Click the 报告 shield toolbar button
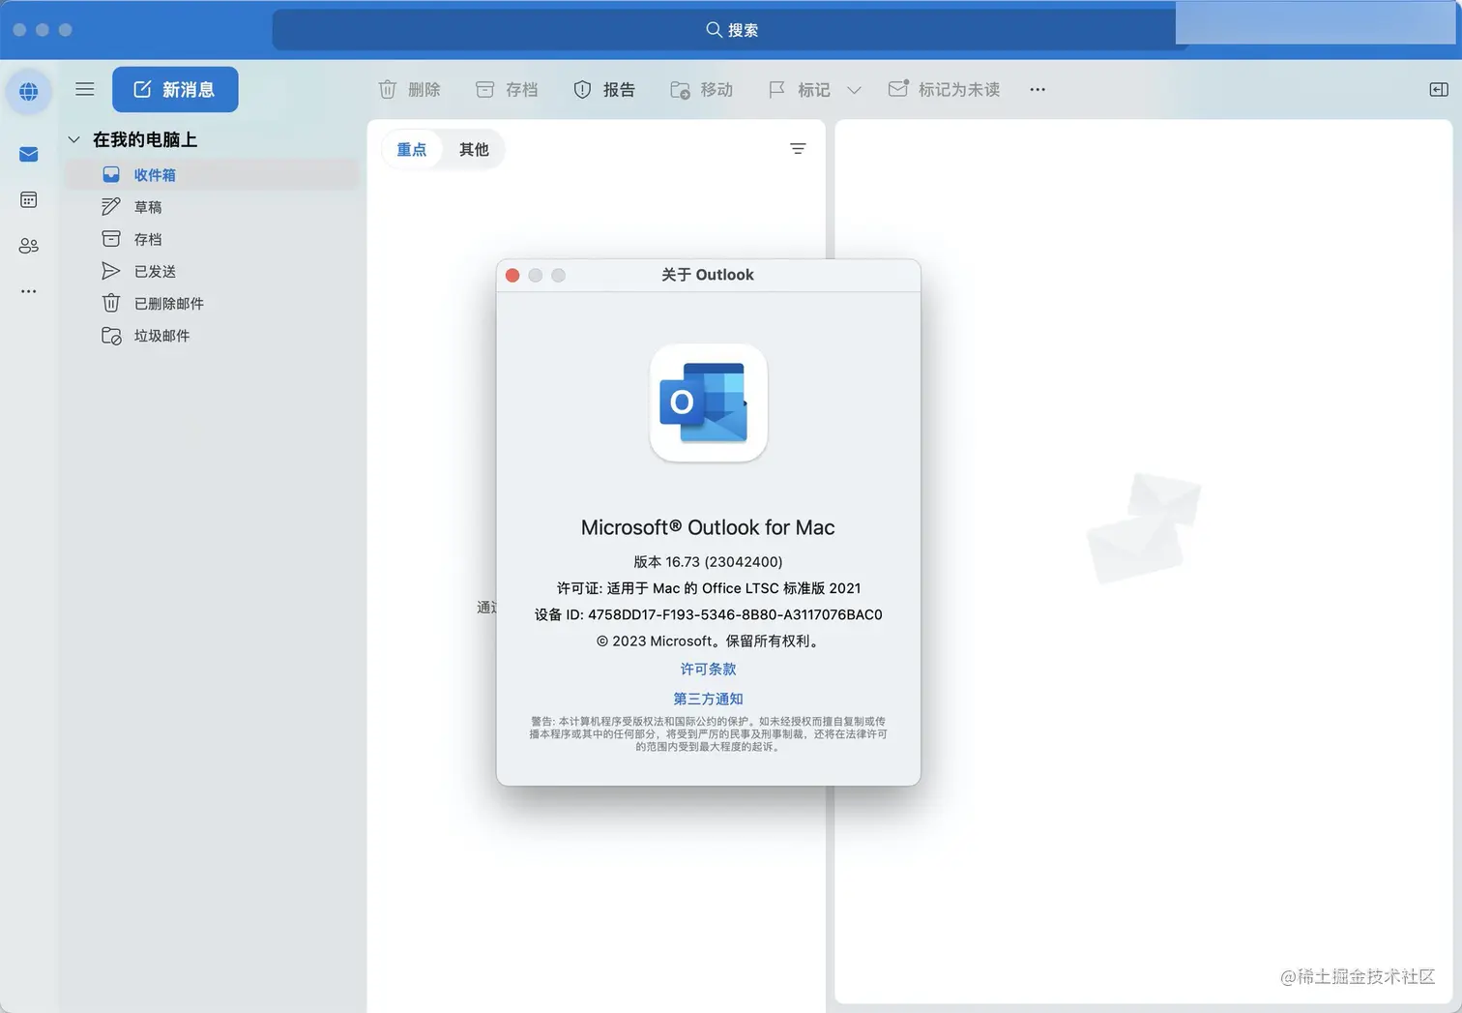 click(x=604, y=89)
